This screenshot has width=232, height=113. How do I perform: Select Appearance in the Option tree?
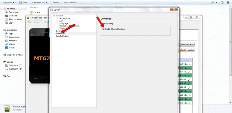pos(65,18)
